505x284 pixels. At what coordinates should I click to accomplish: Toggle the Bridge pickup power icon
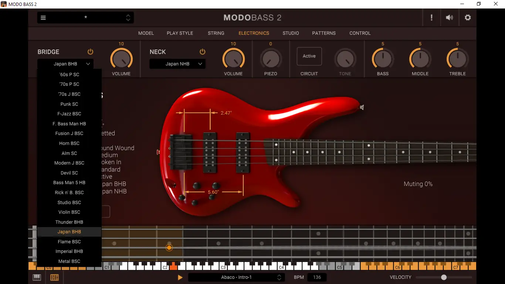tap(90, 52)
